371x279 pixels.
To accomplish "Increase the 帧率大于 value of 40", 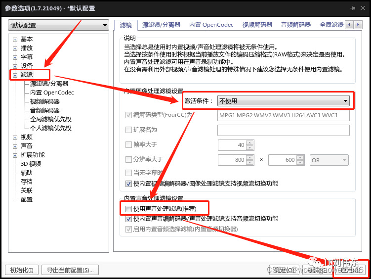I will (250, 142).
